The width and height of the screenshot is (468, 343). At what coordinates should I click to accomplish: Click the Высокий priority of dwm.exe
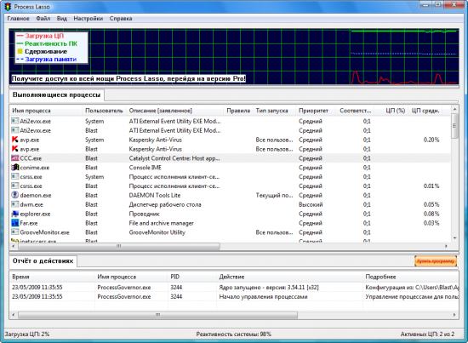pyautogui.click(x=311, y=204)
